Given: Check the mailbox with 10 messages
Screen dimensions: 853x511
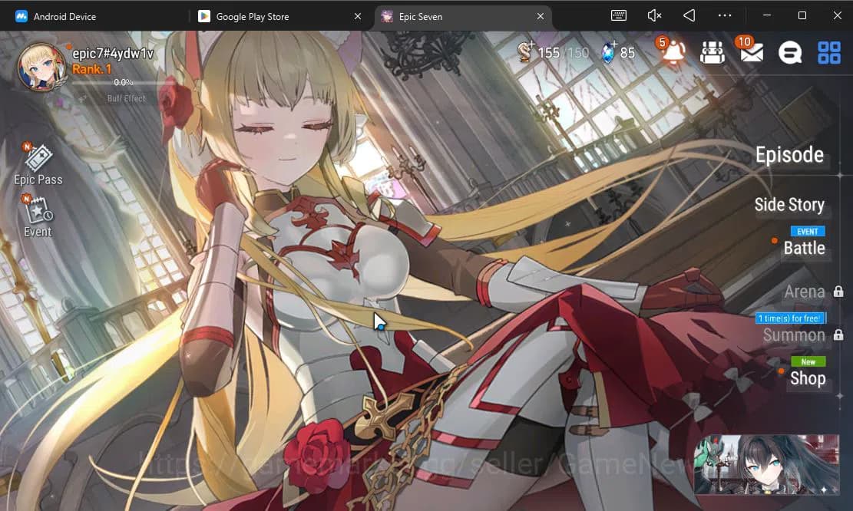Looking at the screenshot, I should (x=751, y=52).
